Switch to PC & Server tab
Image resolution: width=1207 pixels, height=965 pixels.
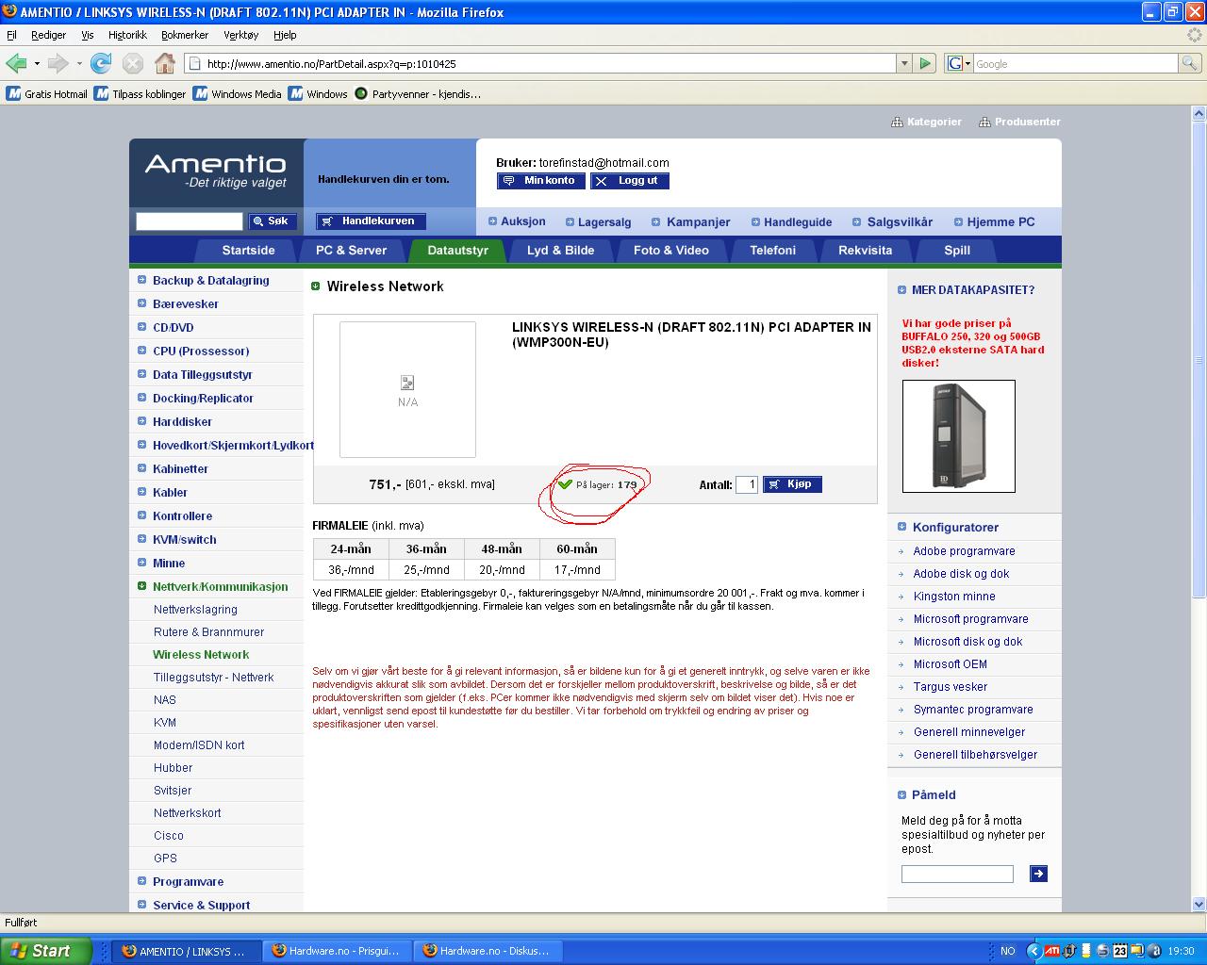[x=351, y=250]
